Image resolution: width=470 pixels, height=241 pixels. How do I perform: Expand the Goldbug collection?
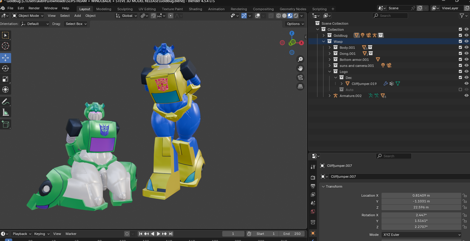pyautogui.click(x=324, y=36)
